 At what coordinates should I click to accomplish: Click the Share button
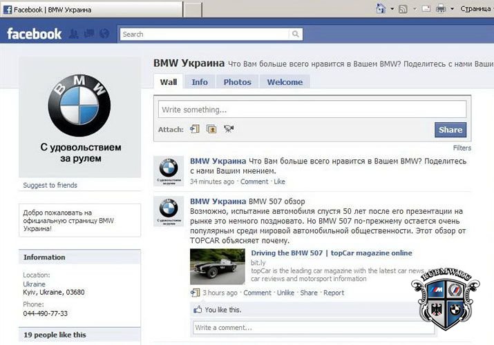pos(450,130)
